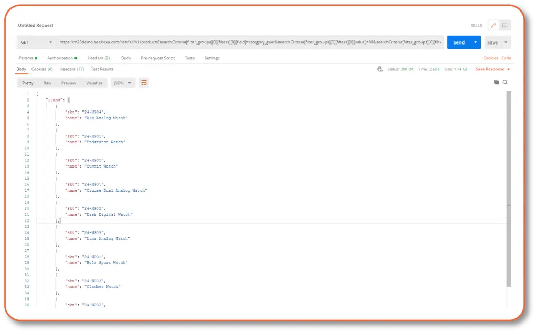Save the untitled request

pos(491,42)
